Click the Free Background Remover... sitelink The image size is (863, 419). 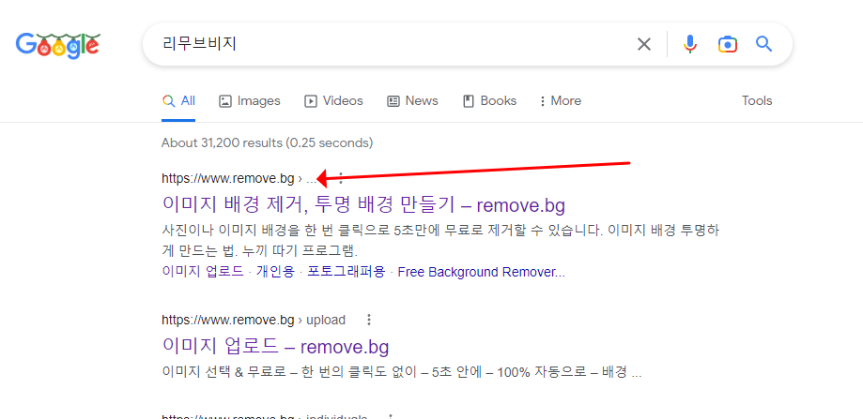(x=481, y=272)
